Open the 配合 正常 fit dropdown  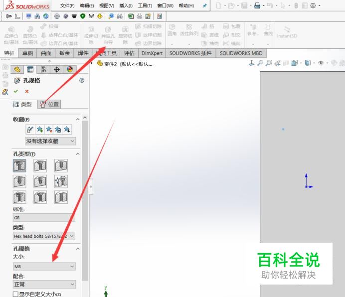[x=44, y=284]
